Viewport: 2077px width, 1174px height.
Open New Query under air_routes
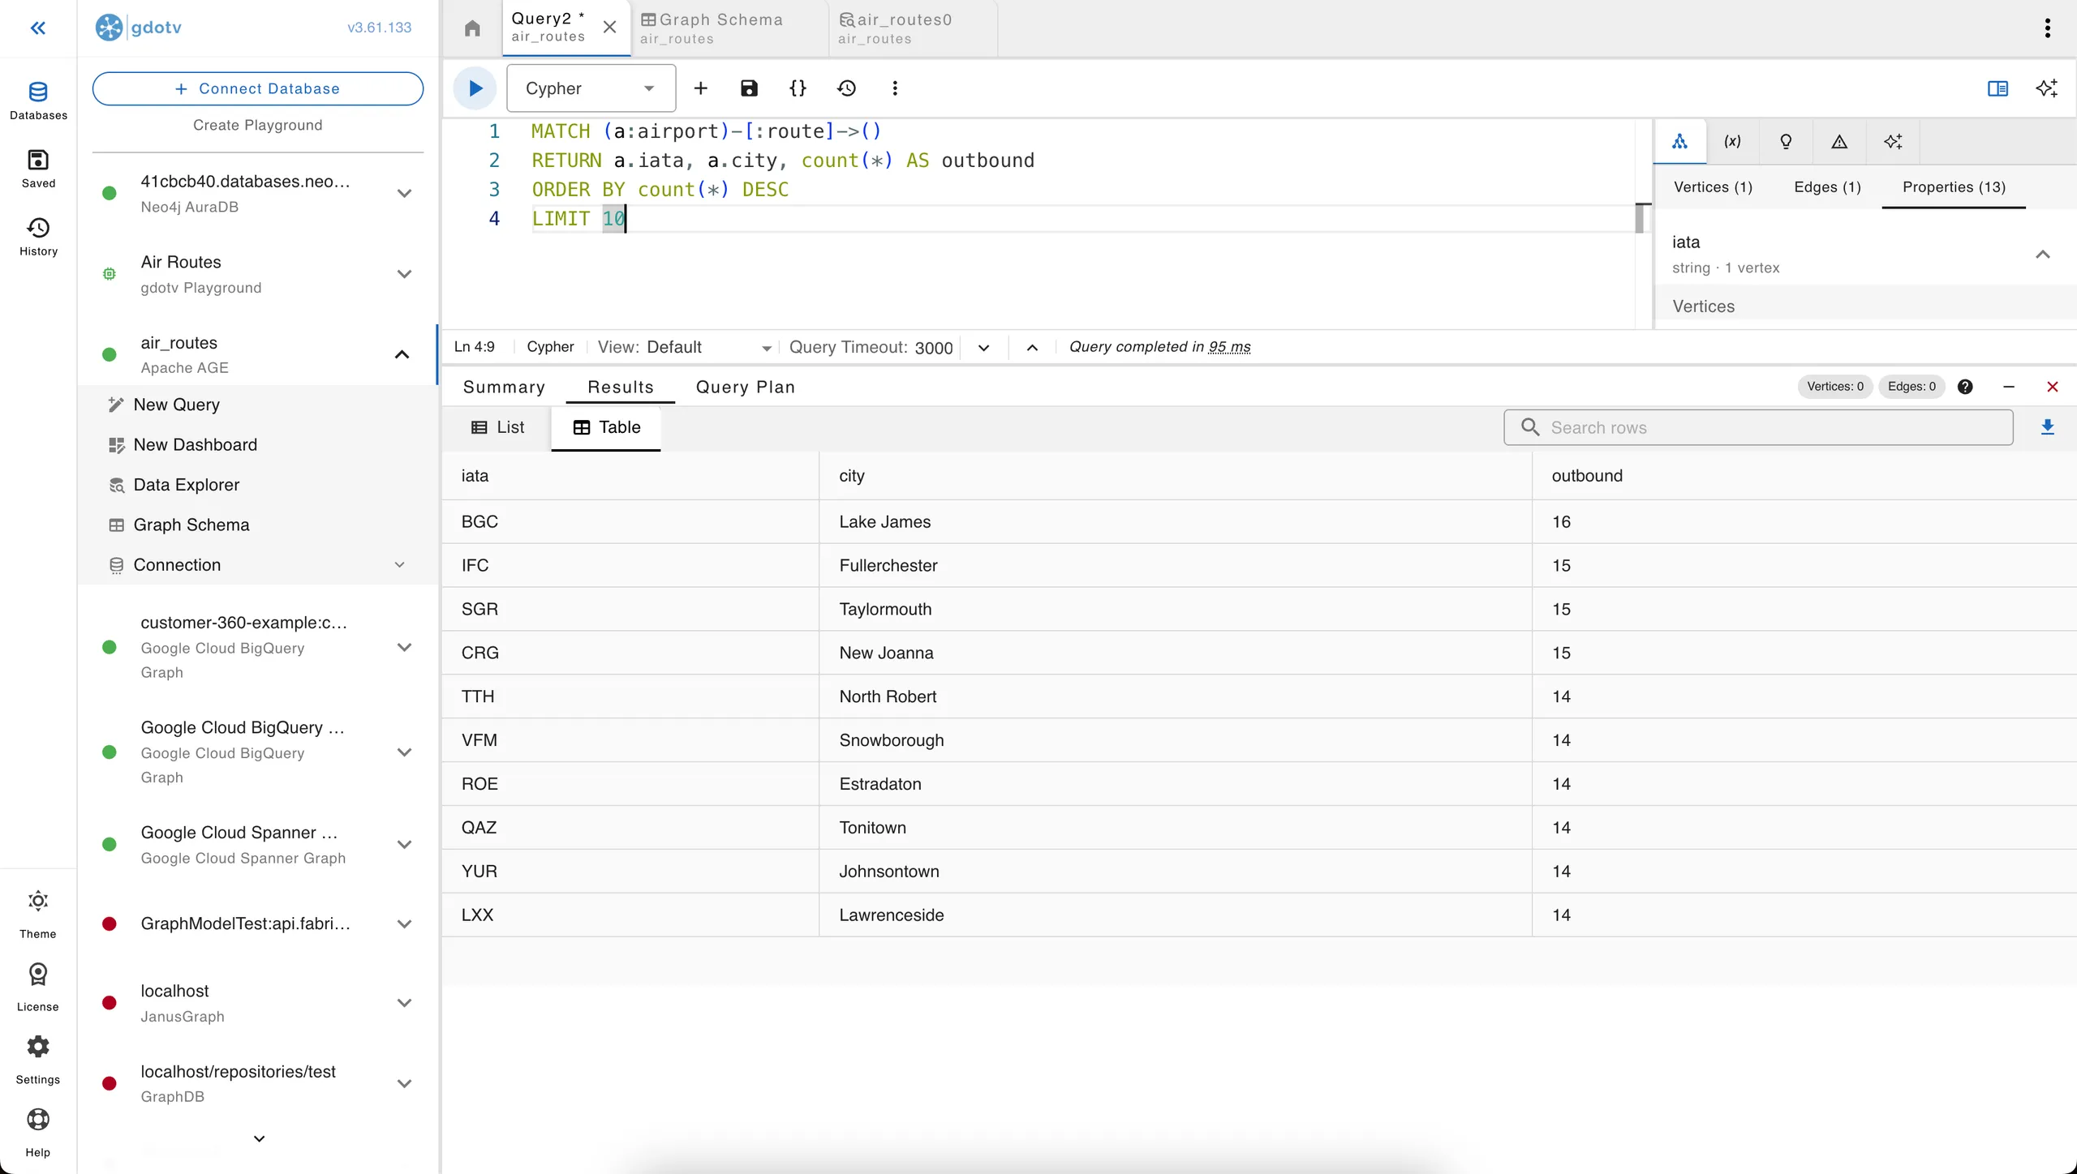tap(258, 405)
